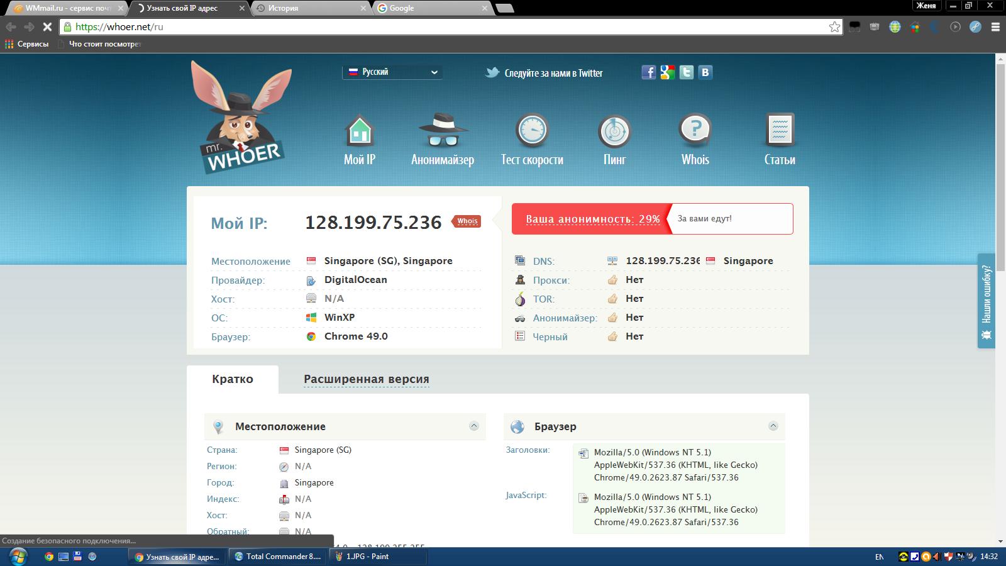Click the TV extension icon in the toolbar
The height and width of the screenshot is (566, 1006).
[875, 27]
